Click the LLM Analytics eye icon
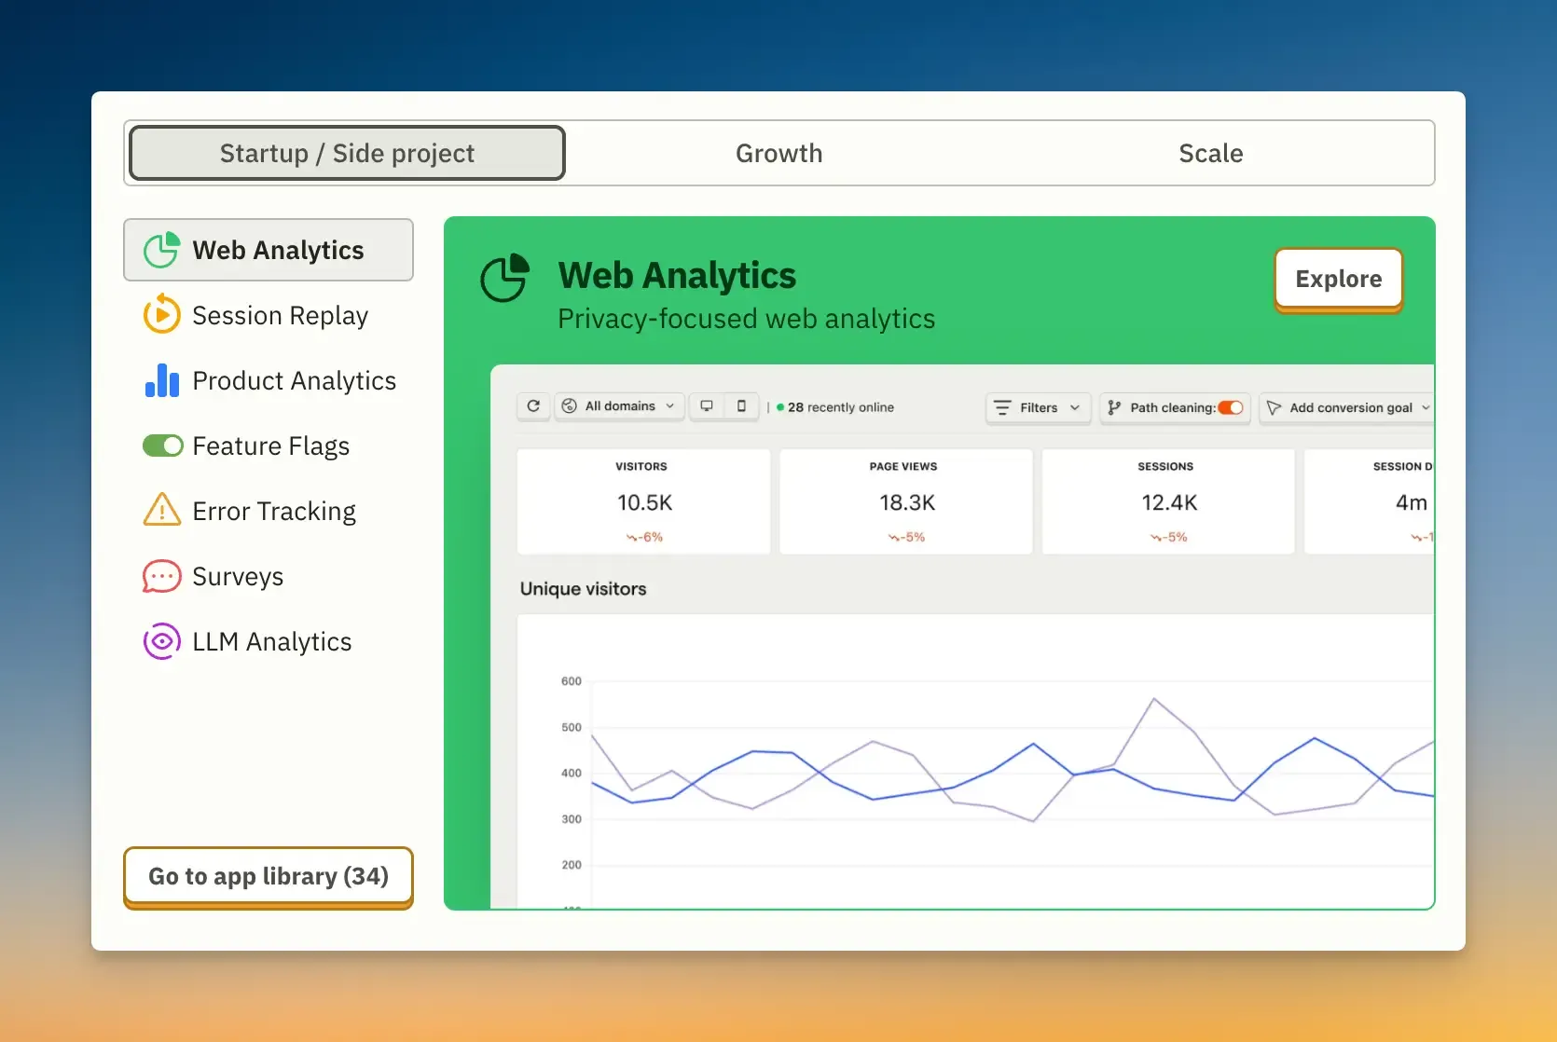Viewport: 1557px width, 1042px height. [161, 641]
